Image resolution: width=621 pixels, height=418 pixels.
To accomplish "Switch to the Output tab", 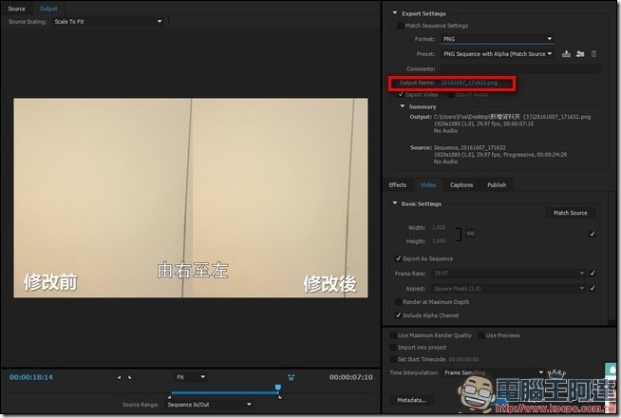I will tap(48, 9).
